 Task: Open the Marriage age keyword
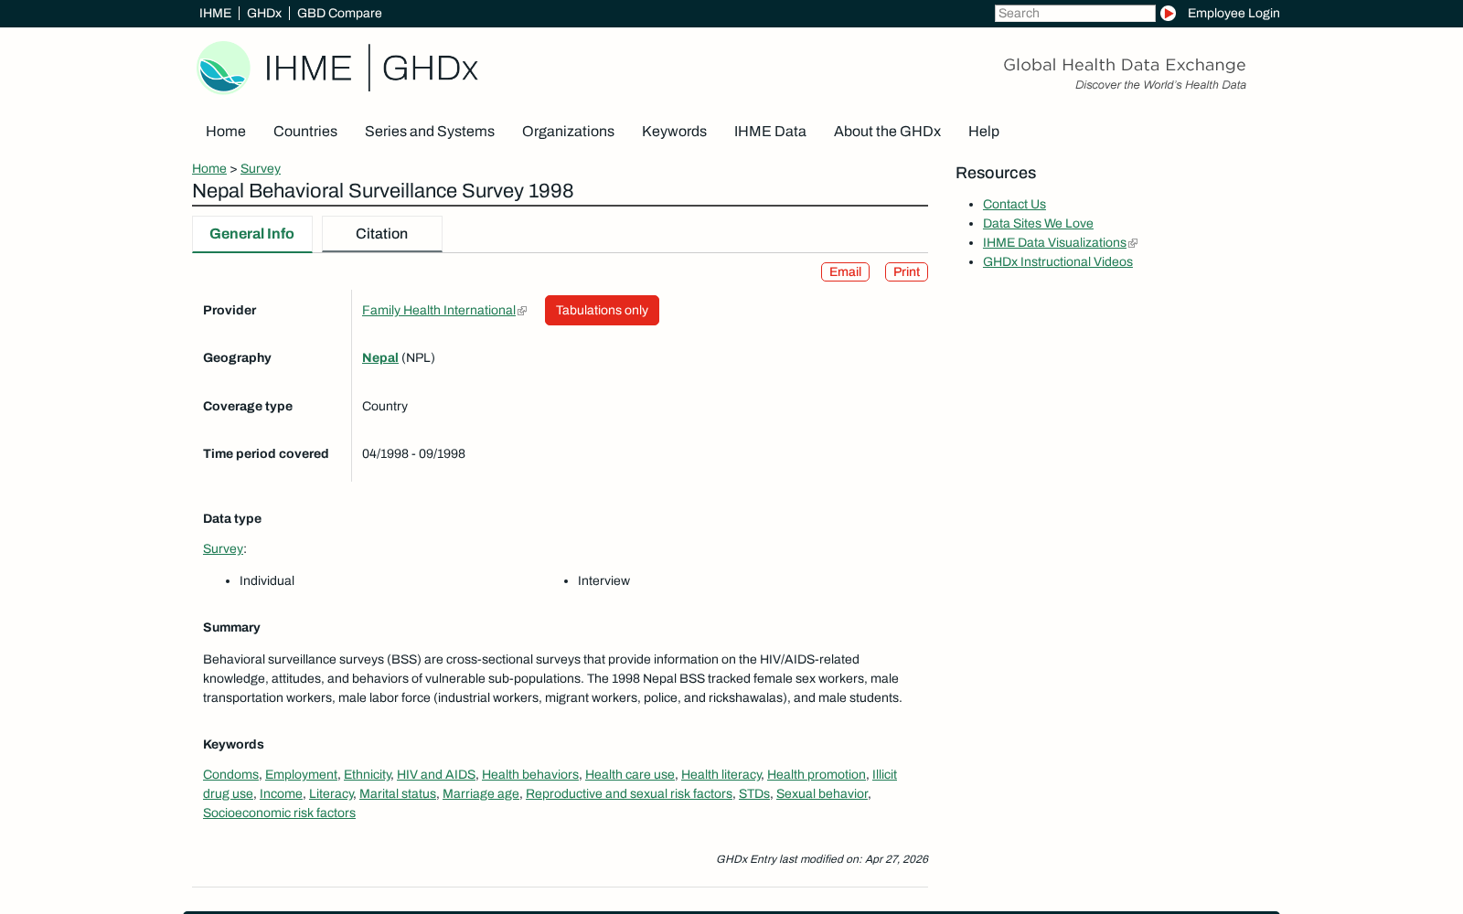coord(481,794)
